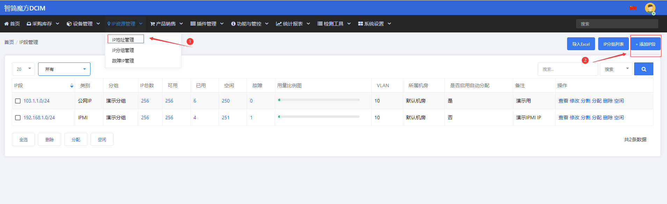Expand the 设备管理 menu
667x204 pixels.
click(x=83, y=24)
